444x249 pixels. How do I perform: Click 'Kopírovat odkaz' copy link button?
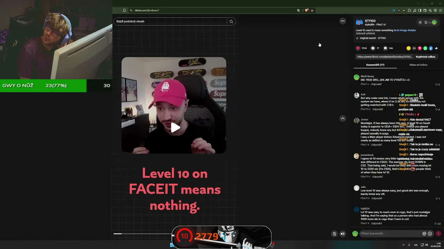point(426,57)
